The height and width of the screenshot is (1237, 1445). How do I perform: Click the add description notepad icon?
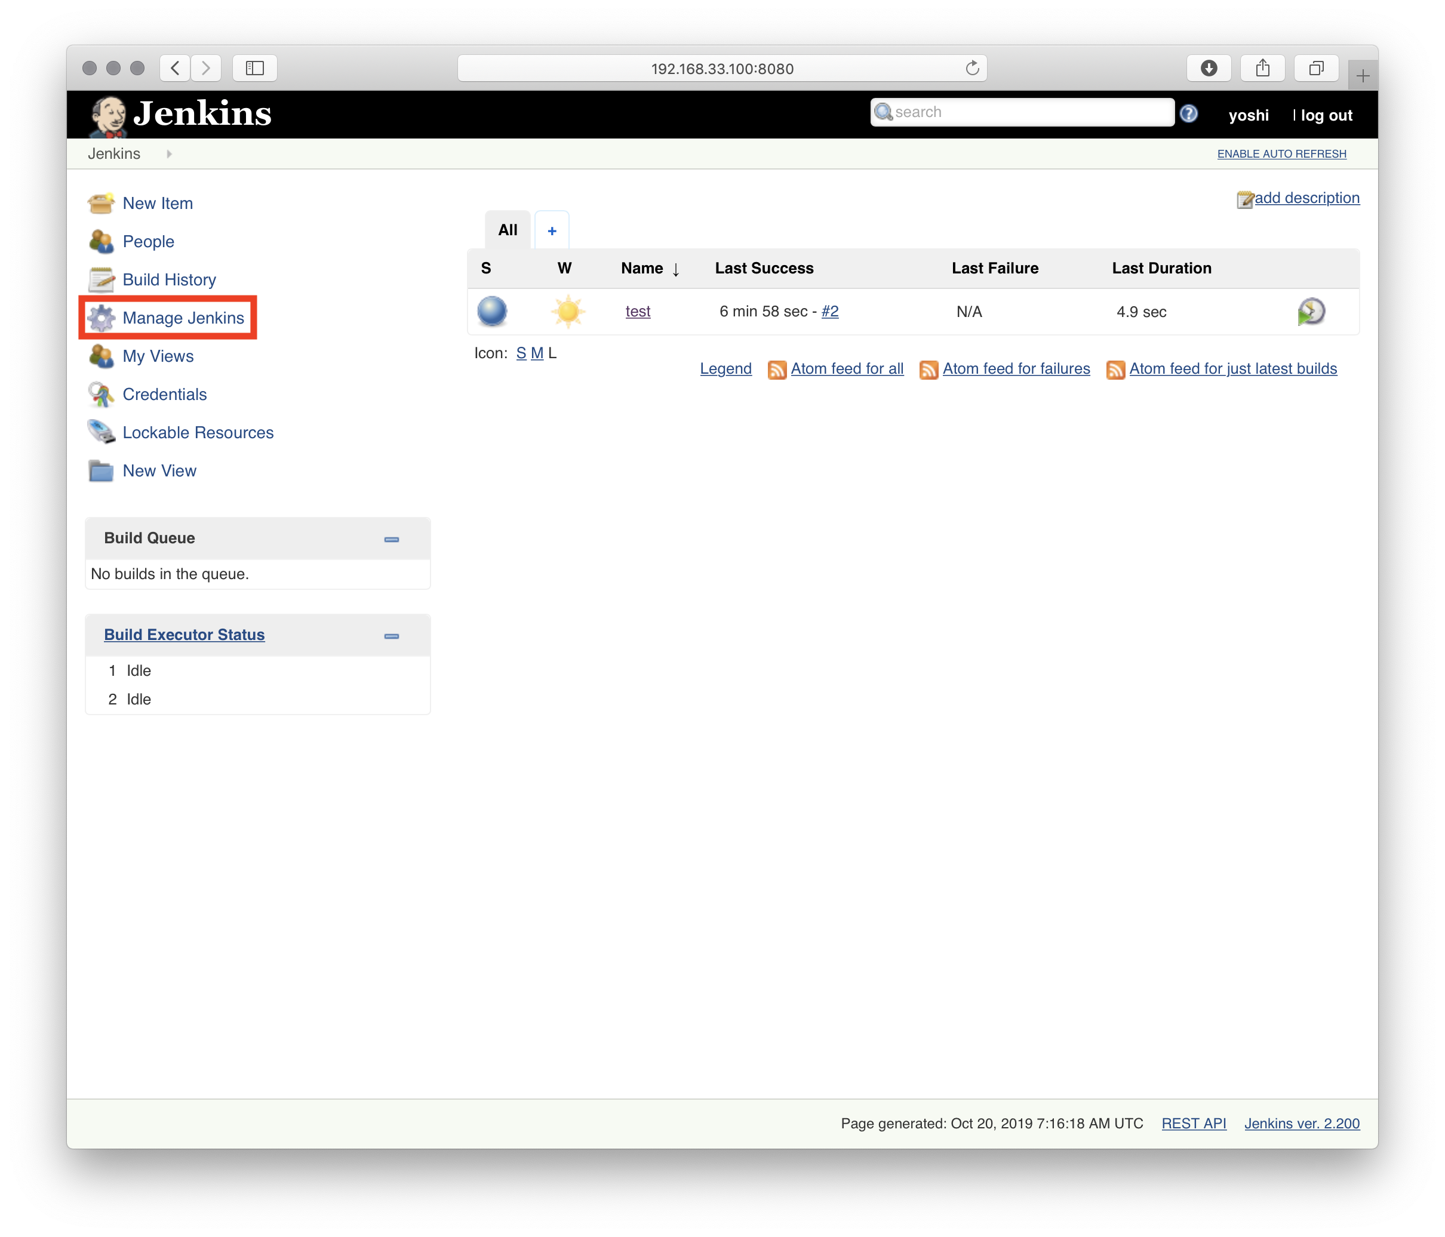pyautogui.click(x=1245, y=199)
